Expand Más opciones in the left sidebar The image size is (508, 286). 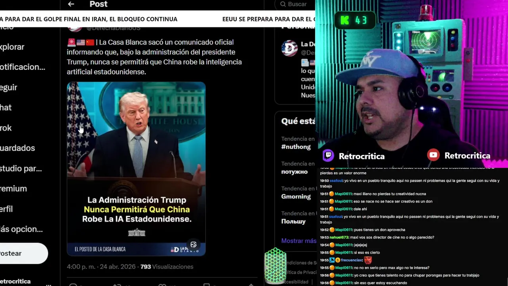tap(21, 229)
